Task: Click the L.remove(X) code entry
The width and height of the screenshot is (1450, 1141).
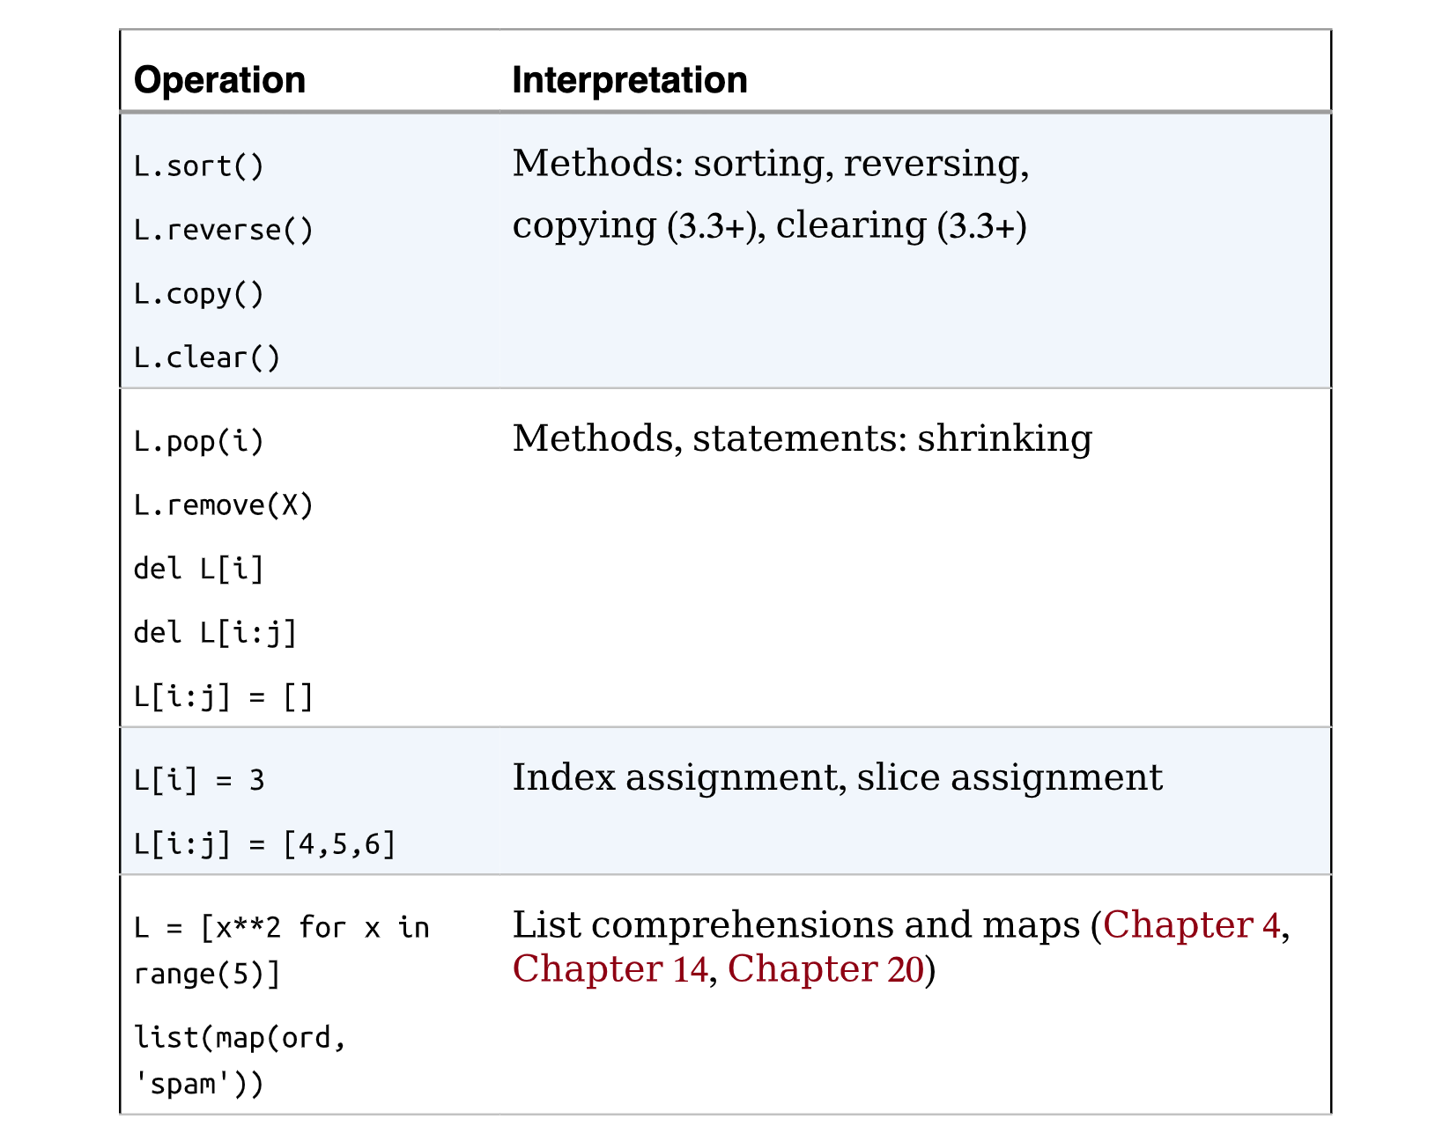Action: pos(224,505)
